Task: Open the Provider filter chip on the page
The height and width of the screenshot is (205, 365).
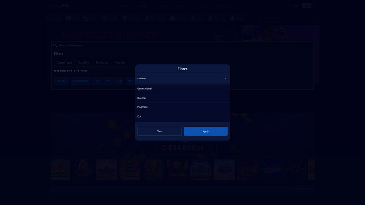Action: pyautogui.click(x=120, y=62)
